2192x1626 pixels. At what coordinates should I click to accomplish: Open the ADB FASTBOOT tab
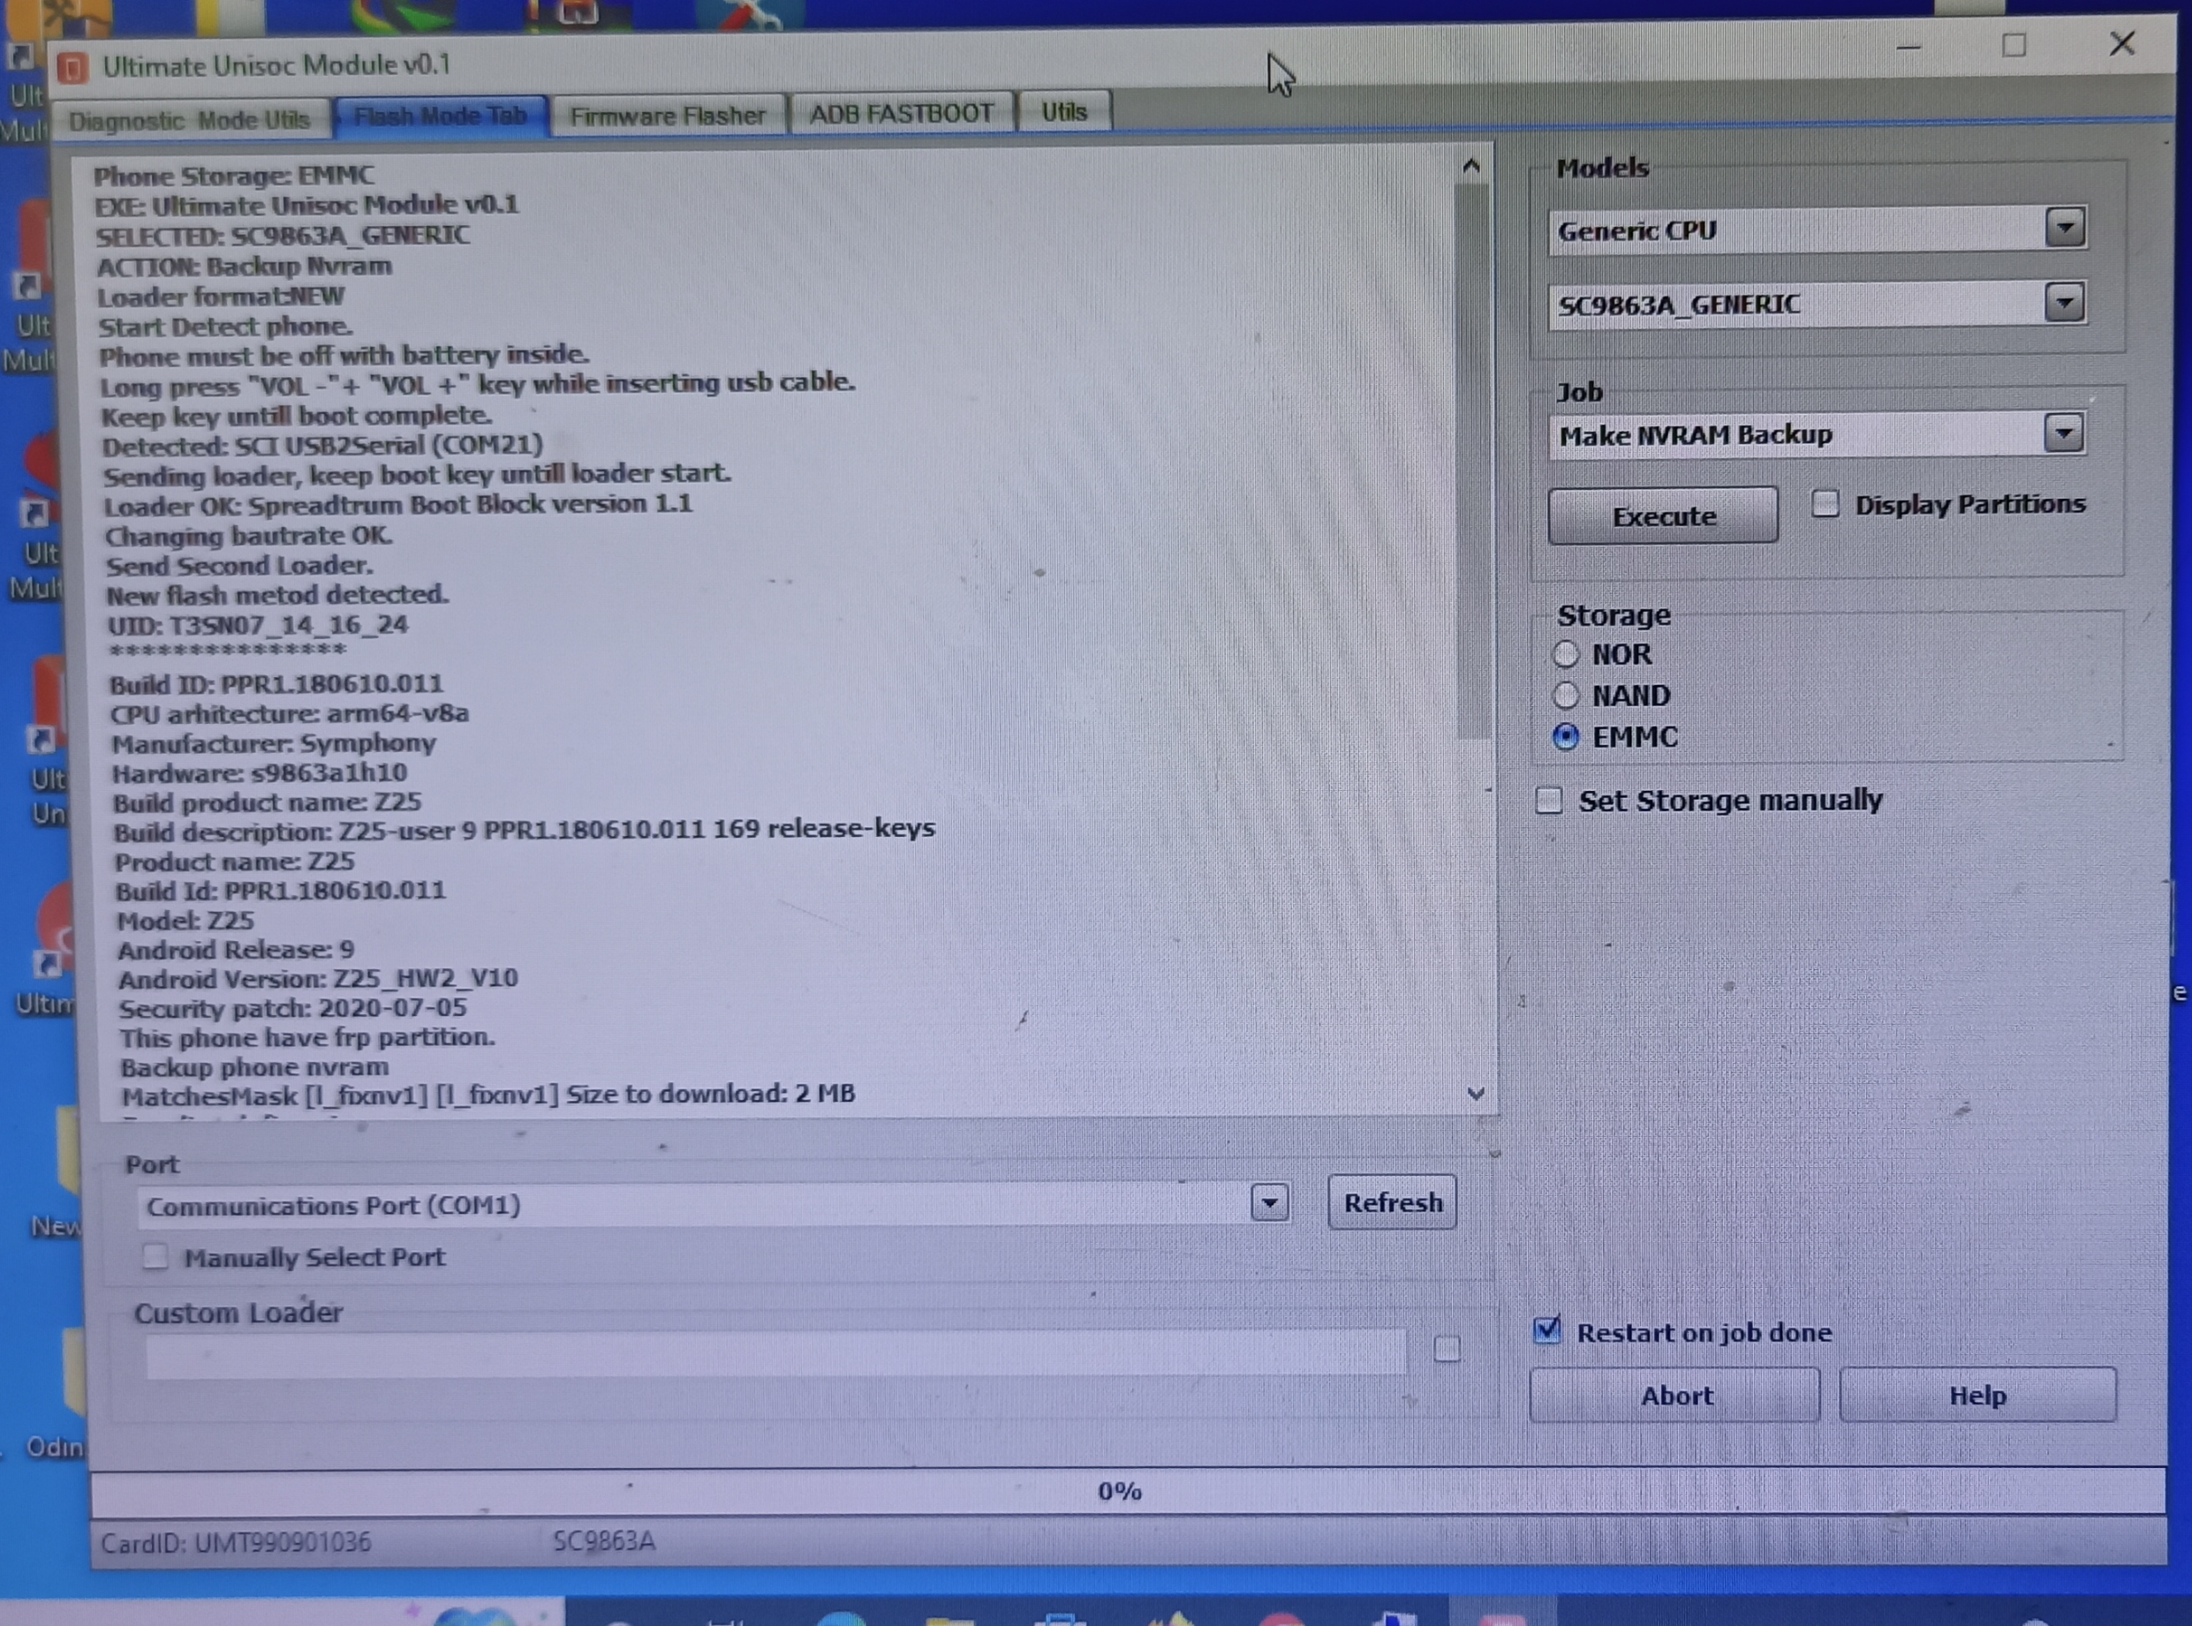901,114
